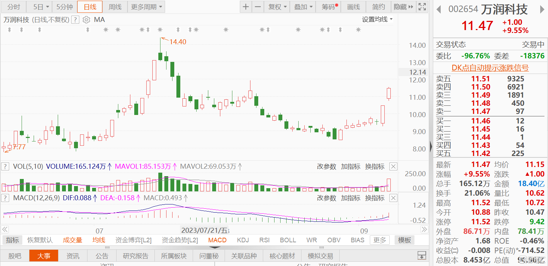Close the MACD indicator panel
The image size is (548, 266).
click(x=393, y=198)
